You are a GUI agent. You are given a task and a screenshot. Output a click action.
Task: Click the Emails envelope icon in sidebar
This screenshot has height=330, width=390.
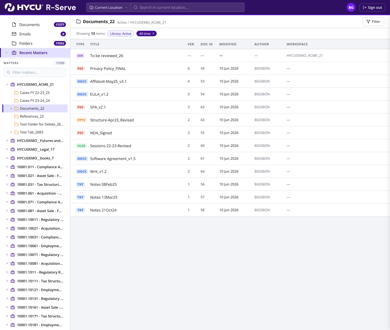(x=14, y=34)
